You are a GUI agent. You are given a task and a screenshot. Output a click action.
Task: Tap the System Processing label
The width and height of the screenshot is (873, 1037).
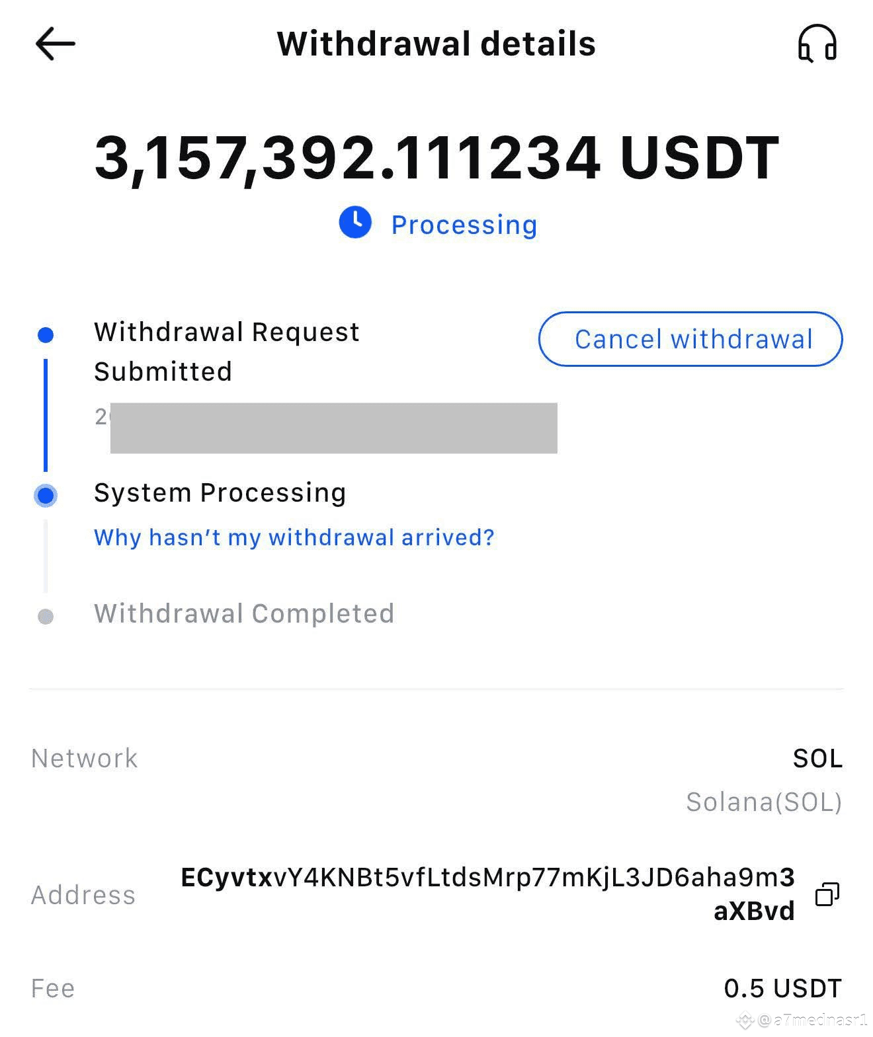[x=220, y=493]
